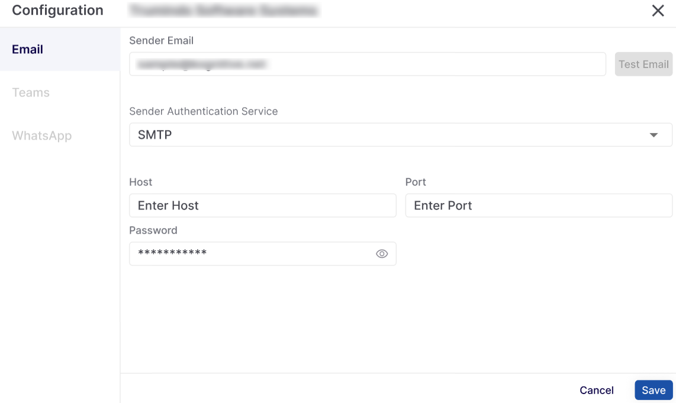Click the Port field label
The image size is (676, 403).
tap(416, 182)
